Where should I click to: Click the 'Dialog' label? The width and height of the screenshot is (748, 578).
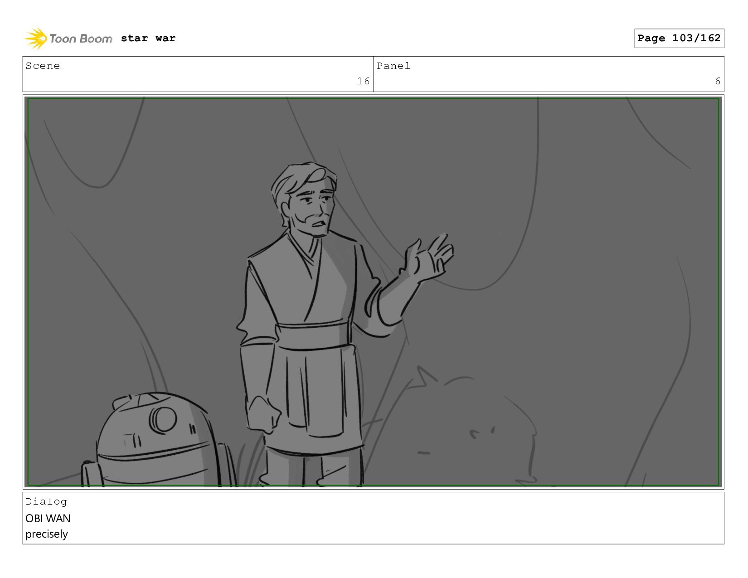[x=46, y=501]
